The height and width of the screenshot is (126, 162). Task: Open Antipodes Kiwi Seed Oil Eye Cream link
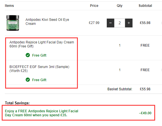47,21
